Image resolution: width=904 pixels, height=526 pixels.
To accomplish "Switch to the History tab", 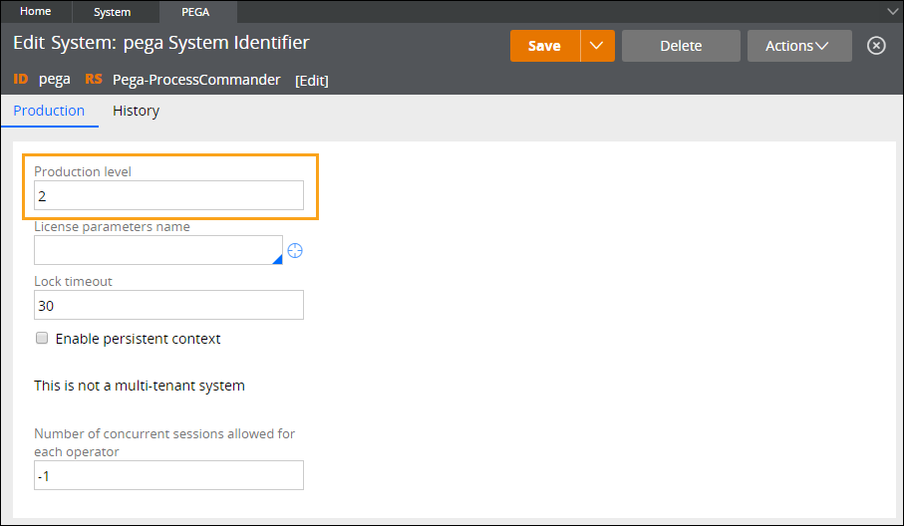I will [x=137, y=111].
